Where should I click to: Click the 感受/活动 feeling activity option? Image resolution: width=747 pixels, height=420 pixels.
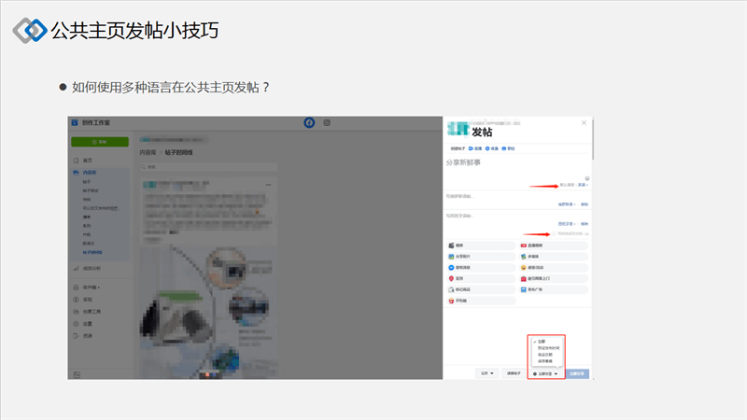click(x=554, y=268)
